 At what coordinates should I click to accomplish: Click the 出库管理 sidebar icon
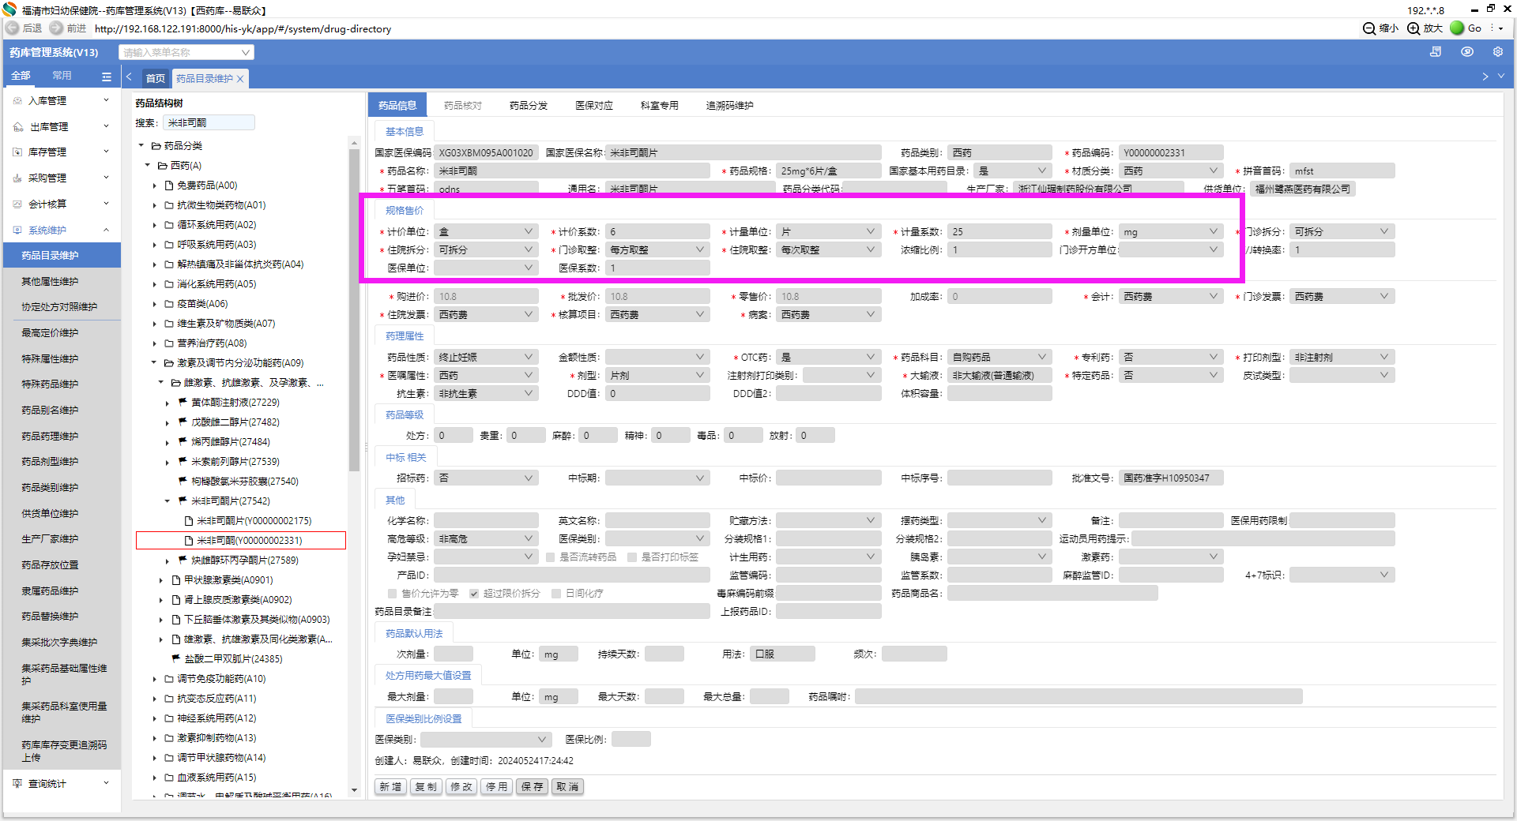coord(18,127)
